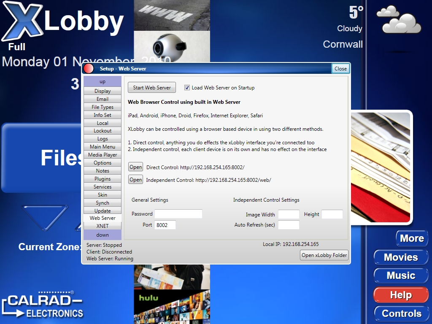Click the Server: Stopped status text
Screen dimensions: 432x324
pyautogui.click(x=104, y=245)
